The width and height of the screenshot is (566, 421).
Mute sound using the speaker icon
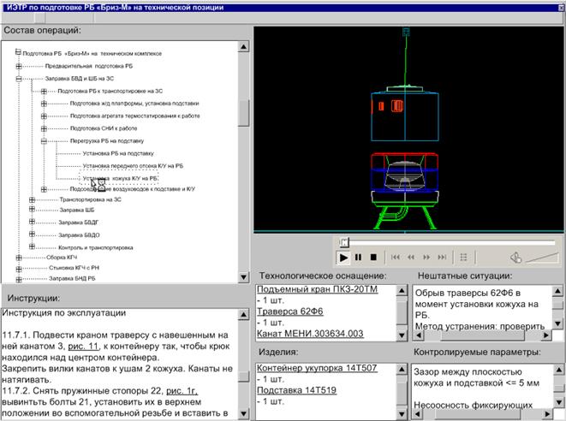(515, 257)
